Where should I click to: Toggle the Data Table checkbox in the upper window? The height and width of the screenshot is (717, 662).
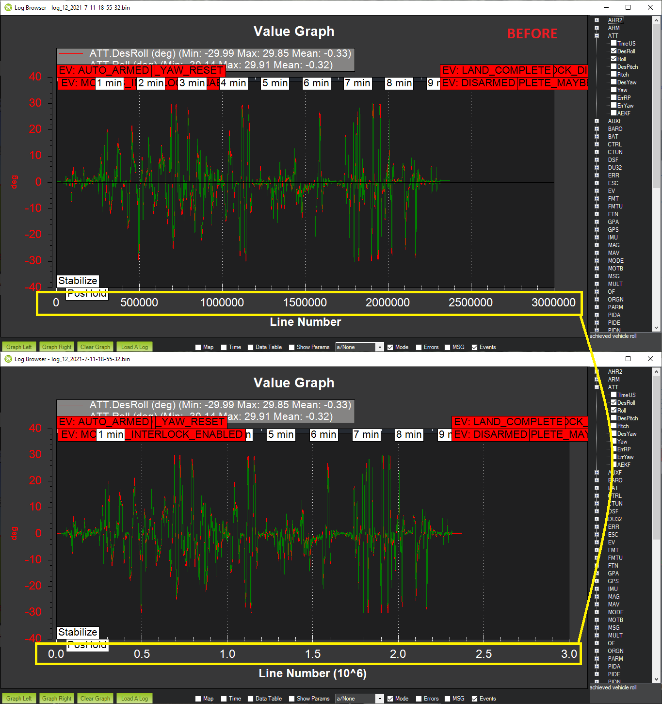coord(250,347)
